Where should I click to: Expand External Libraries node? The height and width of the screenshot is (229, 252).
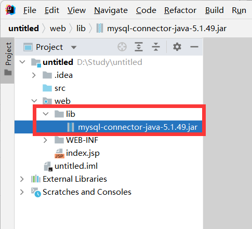tap(22, 179)
